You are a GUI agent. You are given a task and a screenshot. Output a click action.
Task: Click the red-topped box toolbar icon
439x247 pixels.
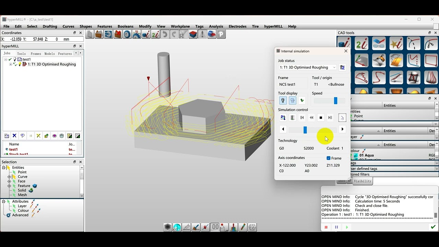click(193, 34)
